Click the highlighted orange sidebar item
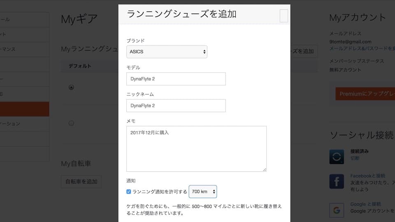 24,109
